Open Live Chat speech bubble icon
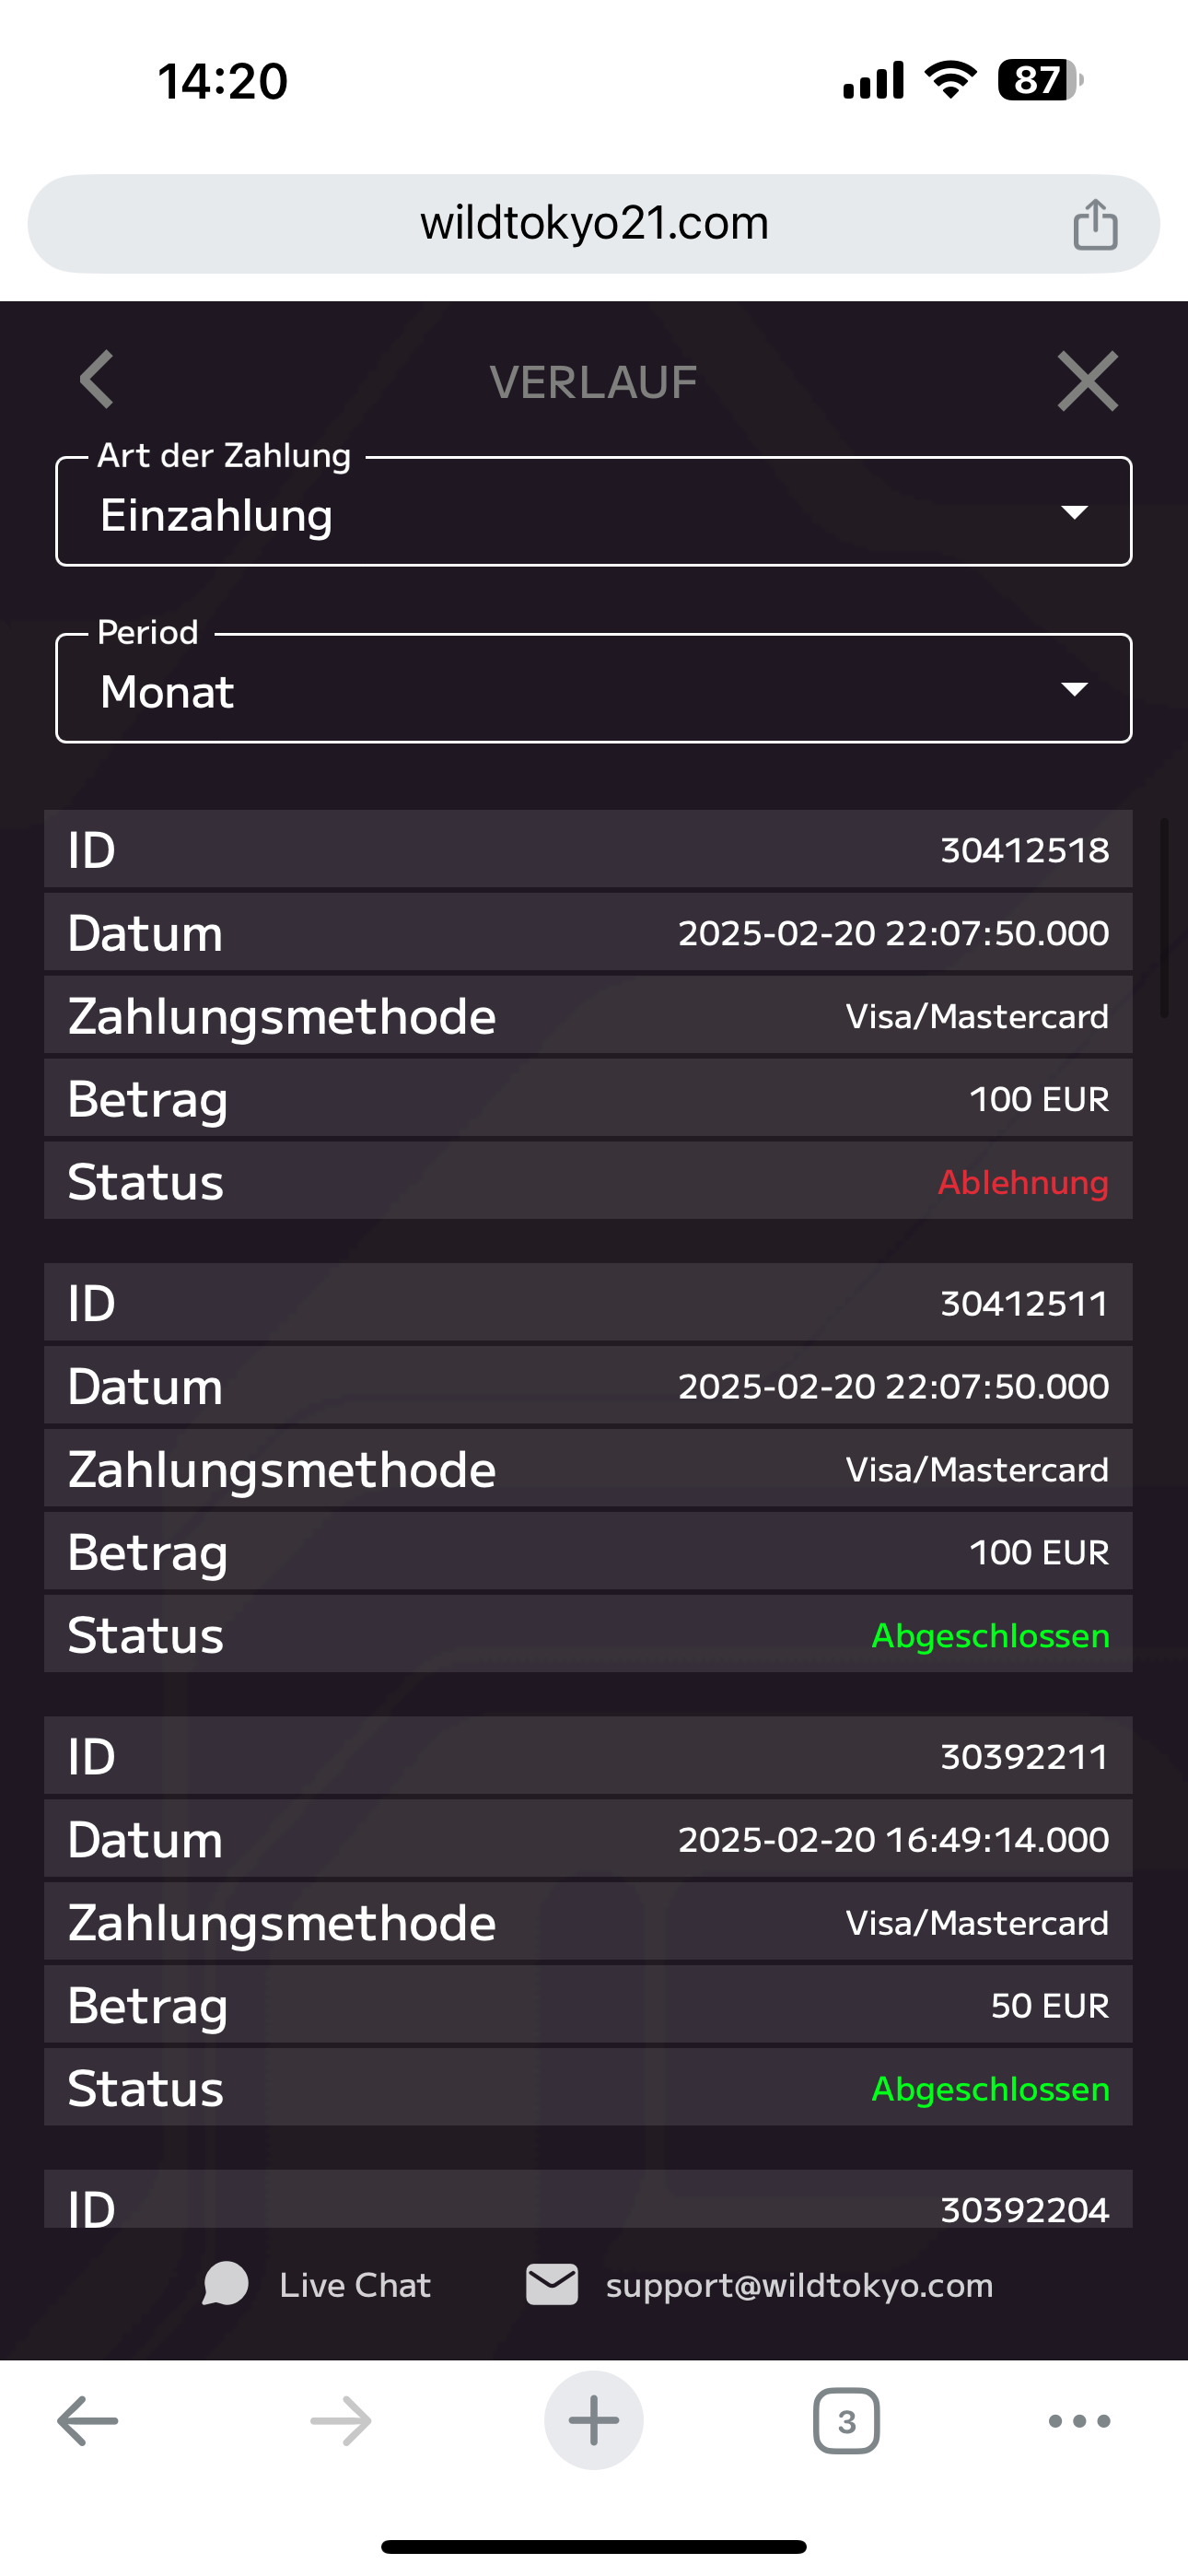The height and width of the screenshot is (2576, 1188). coord(225,2285)
